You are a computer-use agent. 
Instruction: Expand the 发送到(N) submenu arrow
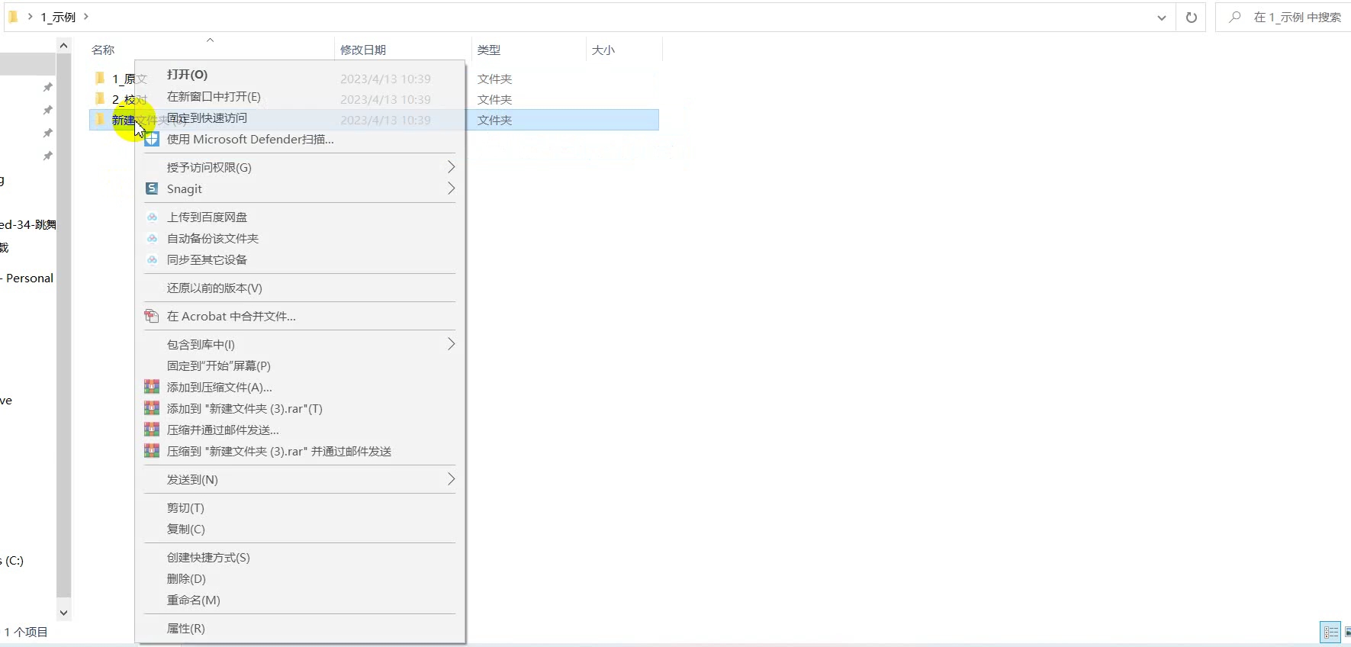[451, 479]
